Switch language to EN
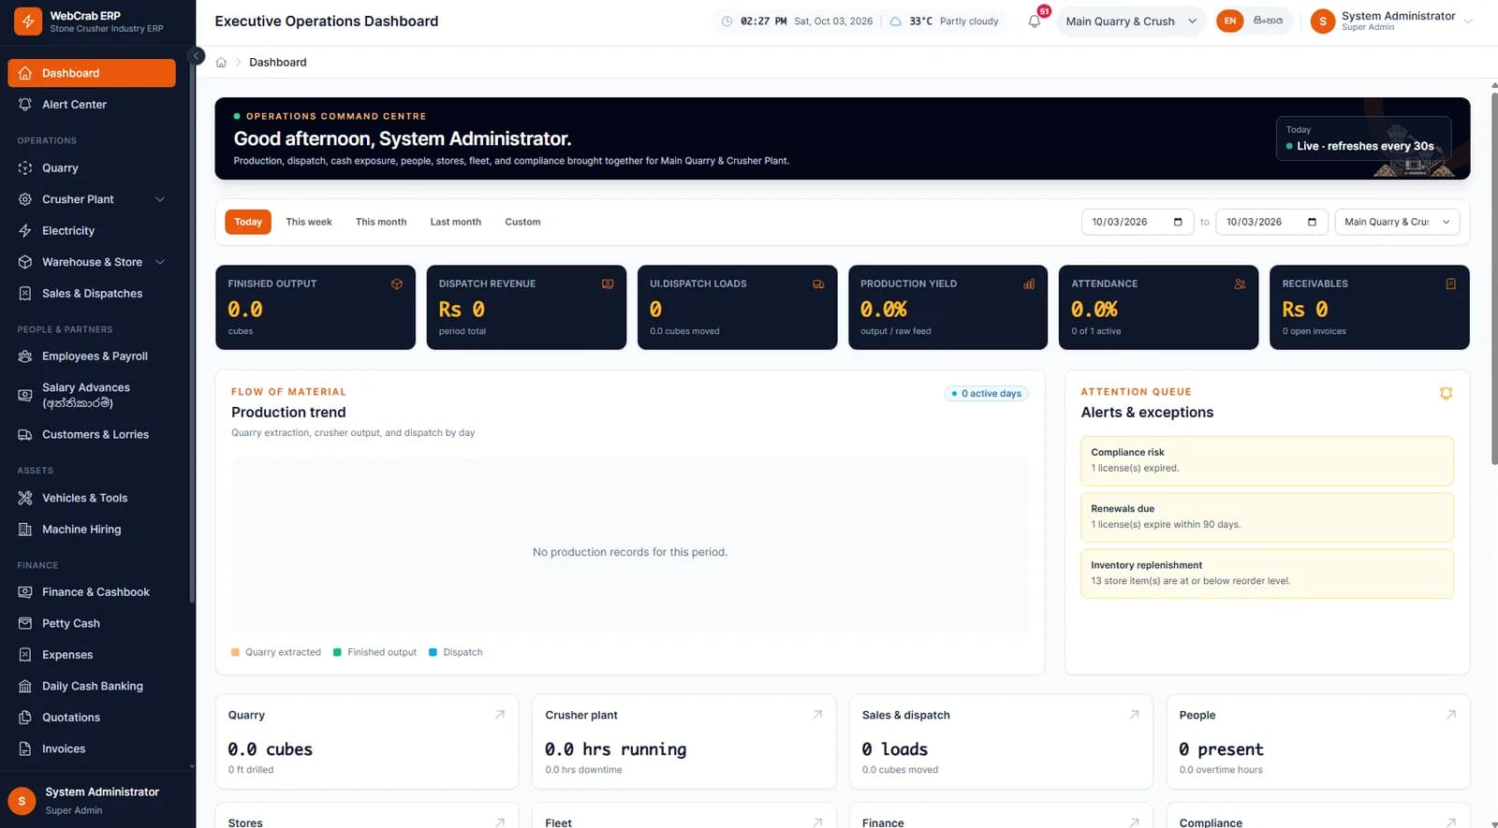1498x828 pixels. pos(1230,21)
